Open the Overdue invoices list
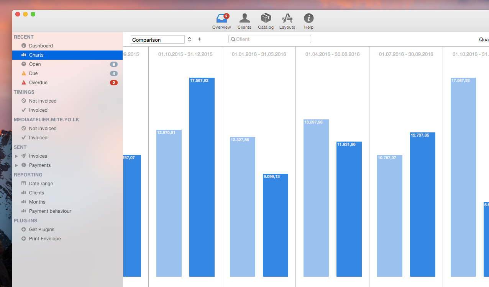Image resolution: width=489 pixels, height=287 pixels. tap(38, 83)
